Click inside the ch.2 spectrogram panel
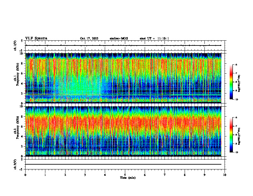This screenshot has width=253, height=196. pyautogui.click(x=123, y=131)
